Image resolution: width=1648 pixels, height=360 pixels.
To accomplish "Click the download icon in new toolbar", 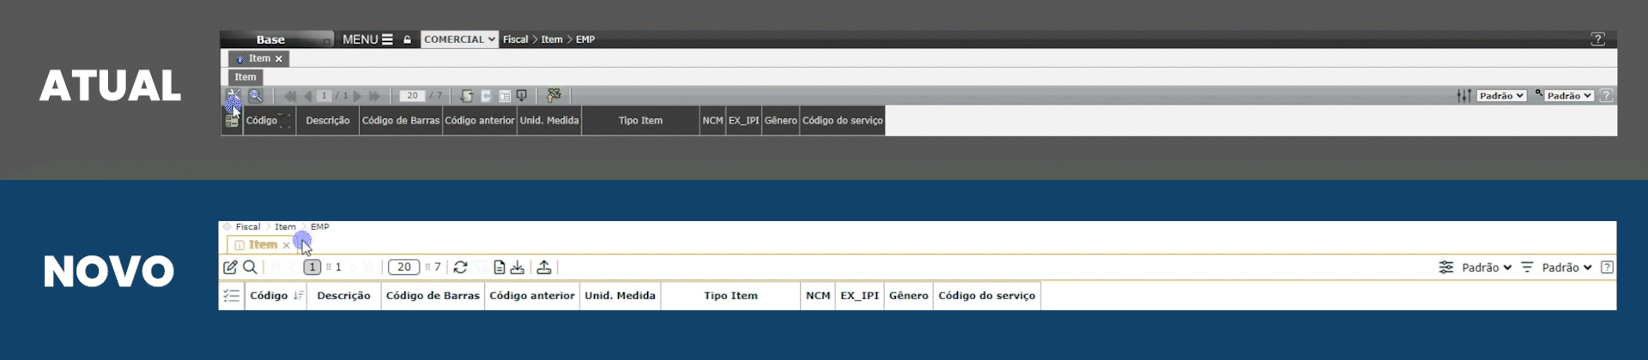I will (x=518, y=267).
